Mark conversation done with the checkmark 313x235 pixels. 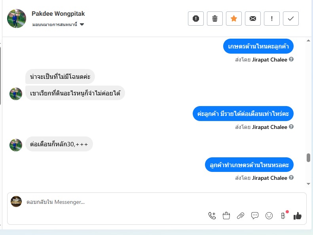click(x=291, y=19)
